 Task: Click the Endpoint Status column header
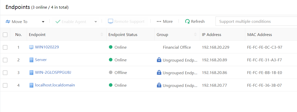(123, 35)
